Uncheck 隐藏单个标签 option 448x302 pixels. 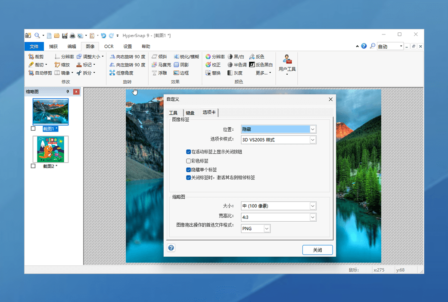189,170
